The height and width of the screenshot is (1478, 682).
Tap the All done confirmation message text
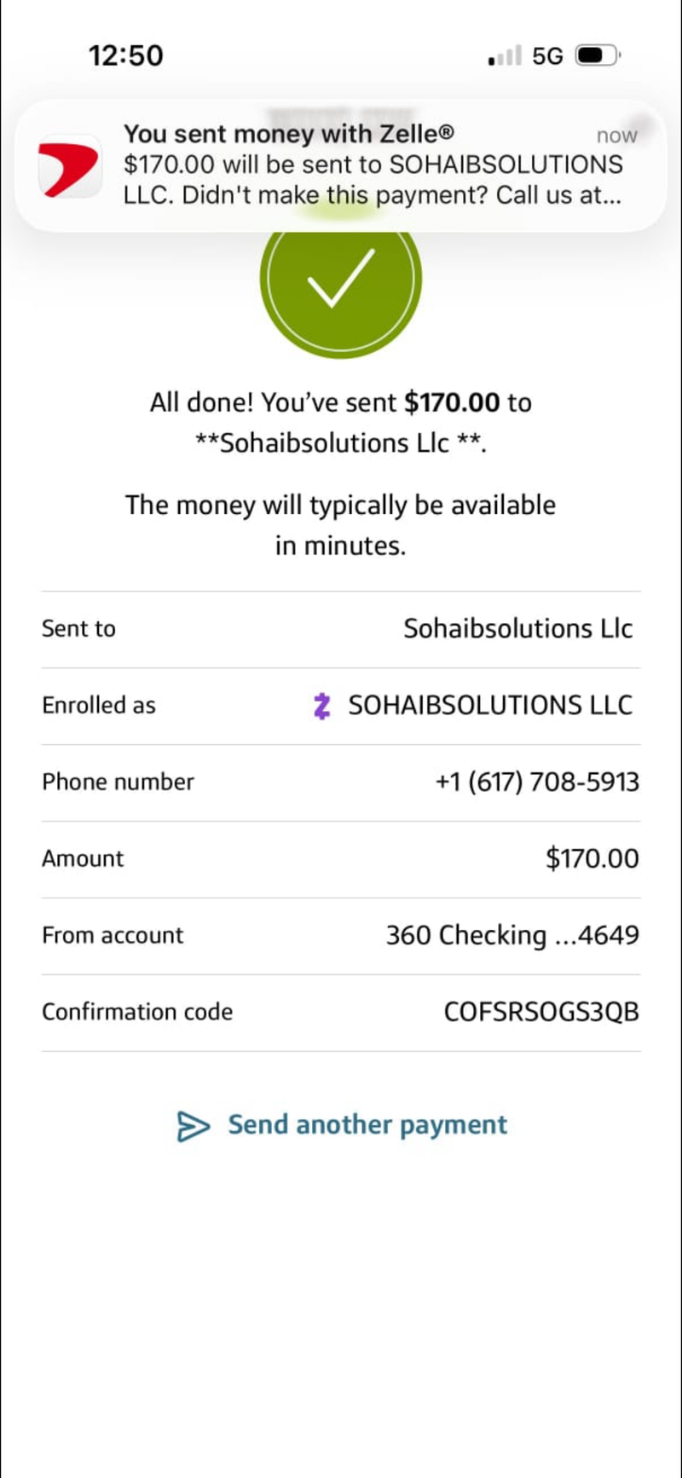click(341, 422)
